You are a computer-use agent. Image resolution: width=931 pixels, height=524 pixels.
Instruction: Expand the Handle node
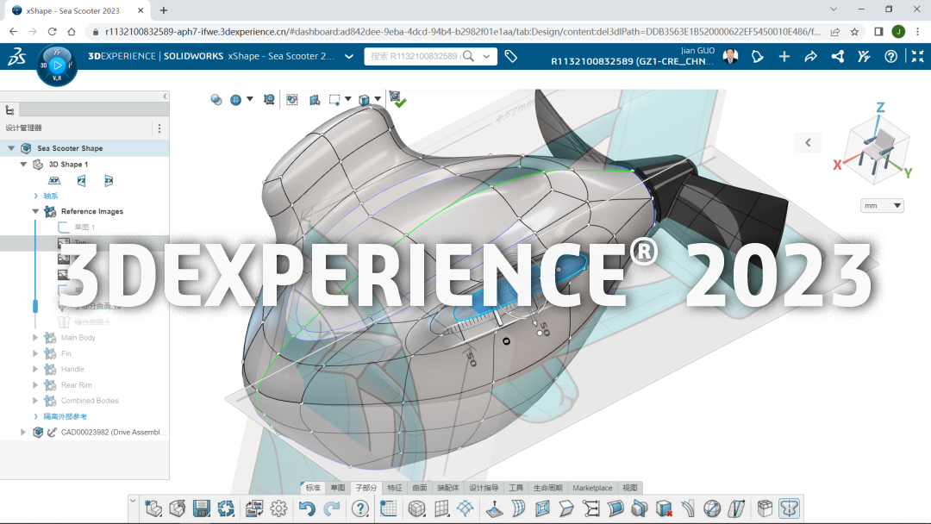35,369
